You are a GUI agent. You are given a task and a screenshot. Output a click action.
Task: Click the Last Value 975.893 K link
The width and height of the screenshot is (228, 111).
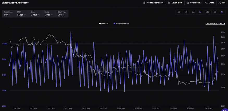[215, 24]
